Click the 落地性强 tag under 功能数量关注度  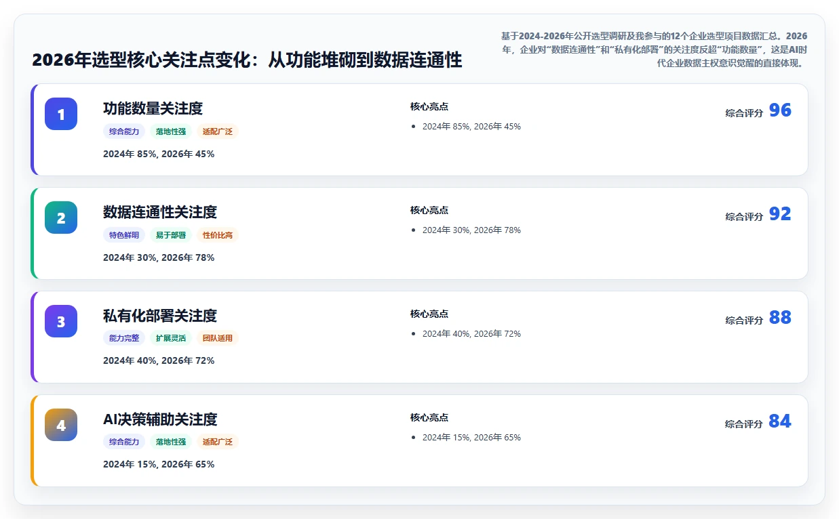pos(171,131)
